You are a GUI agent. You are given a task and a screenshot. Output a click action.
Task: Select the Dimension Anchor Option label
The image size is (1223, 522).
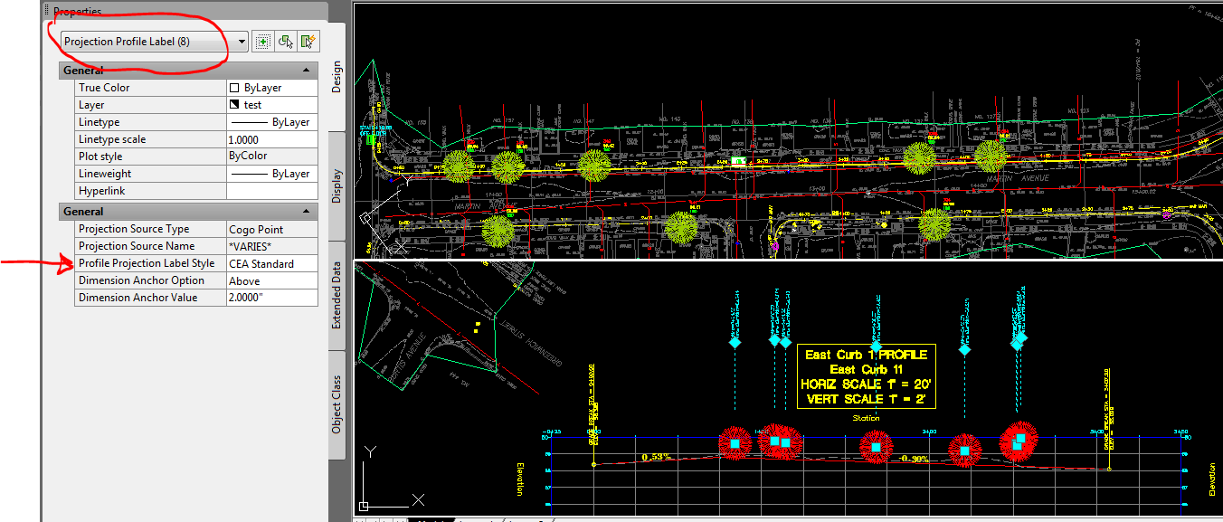141,280
